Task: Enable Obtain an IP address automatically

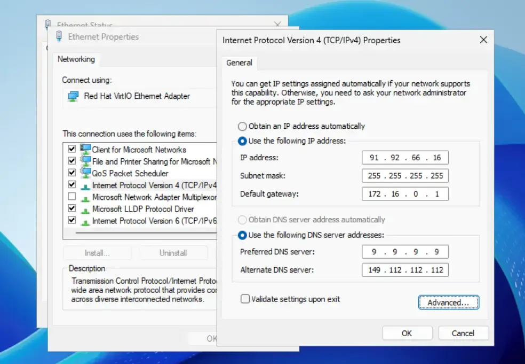Action: (242, 126)
